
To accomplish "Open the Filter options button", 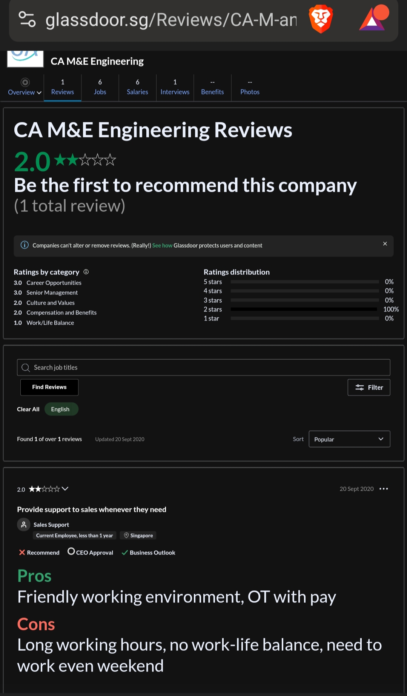I will [x=369, y=387].
